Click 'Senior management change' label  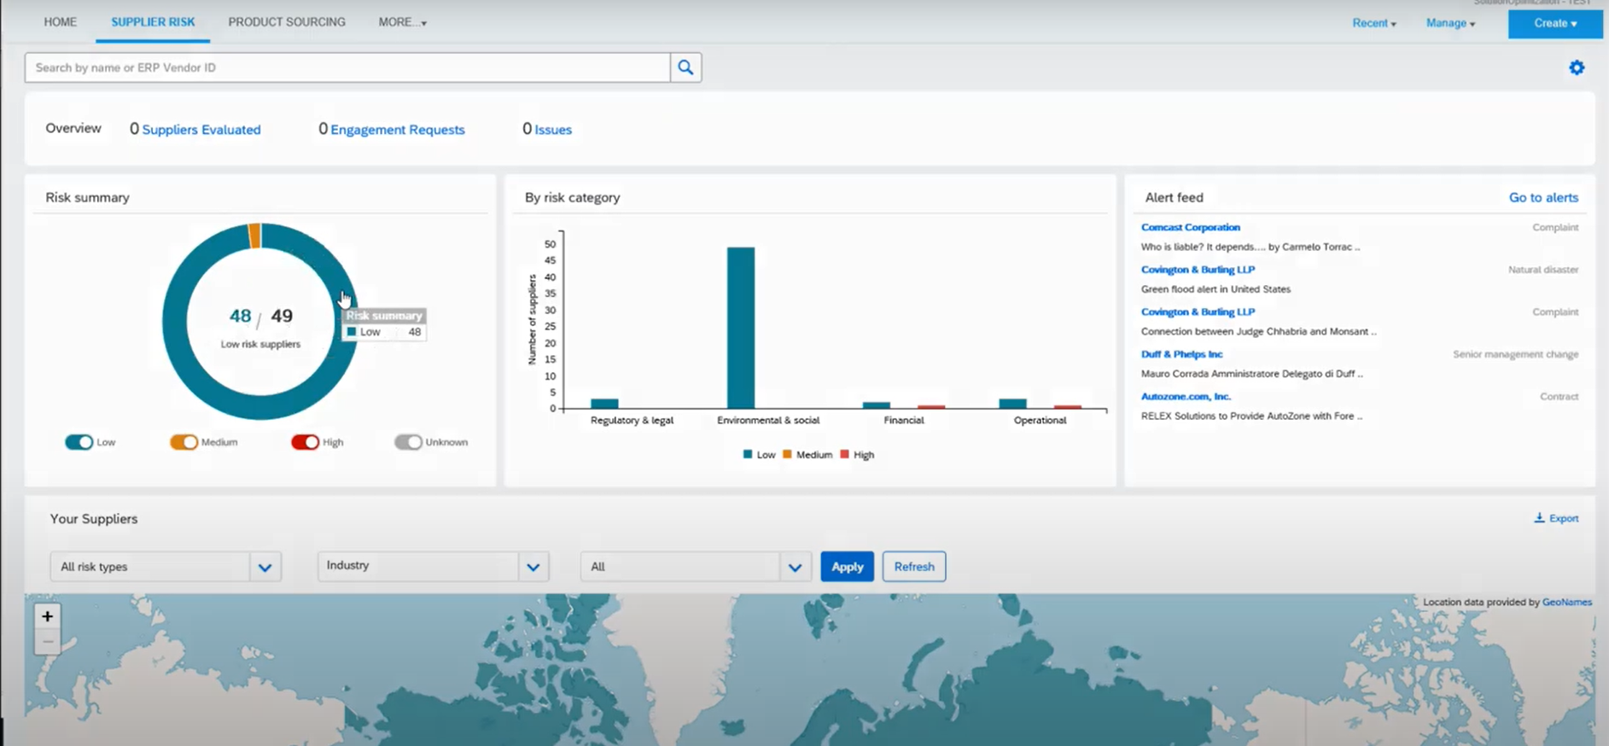click(x=1515, y=354)
